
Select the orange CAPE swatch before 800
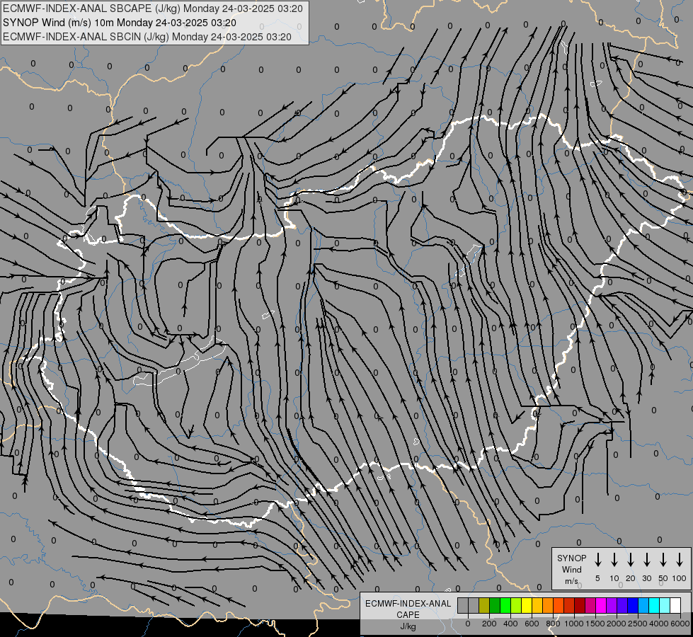(548, 605)
